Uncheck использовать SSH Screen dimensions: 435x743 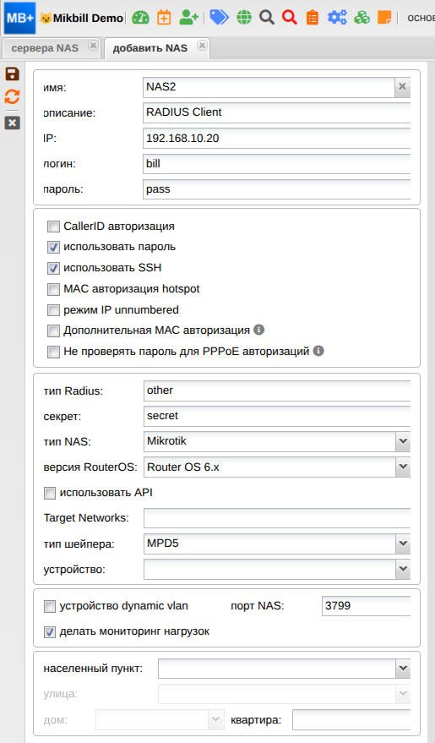click(x=53, y=268)
